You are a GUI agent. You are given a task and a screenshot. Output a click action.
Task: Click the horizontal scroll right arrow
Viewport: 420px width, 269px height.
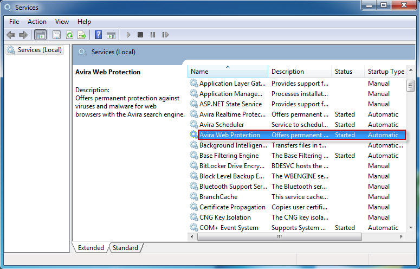[x=402, y=236]
